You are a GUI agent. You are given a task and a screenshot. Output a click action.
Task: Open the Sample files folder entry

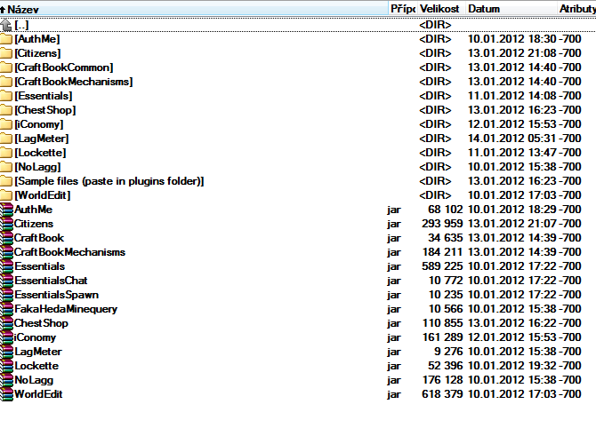pos(109,181)
